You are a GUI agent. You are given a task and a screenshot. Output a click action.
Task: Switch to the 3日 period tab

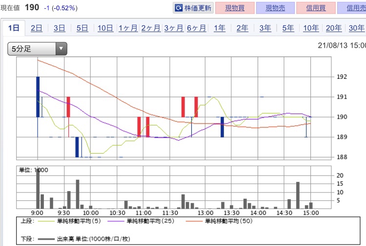[x=59, y=28]
